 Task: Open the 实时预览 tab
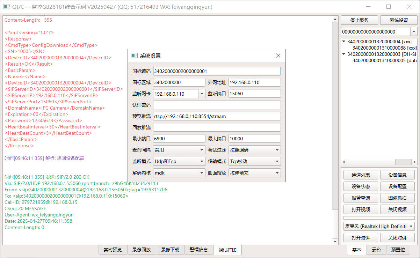113,250
